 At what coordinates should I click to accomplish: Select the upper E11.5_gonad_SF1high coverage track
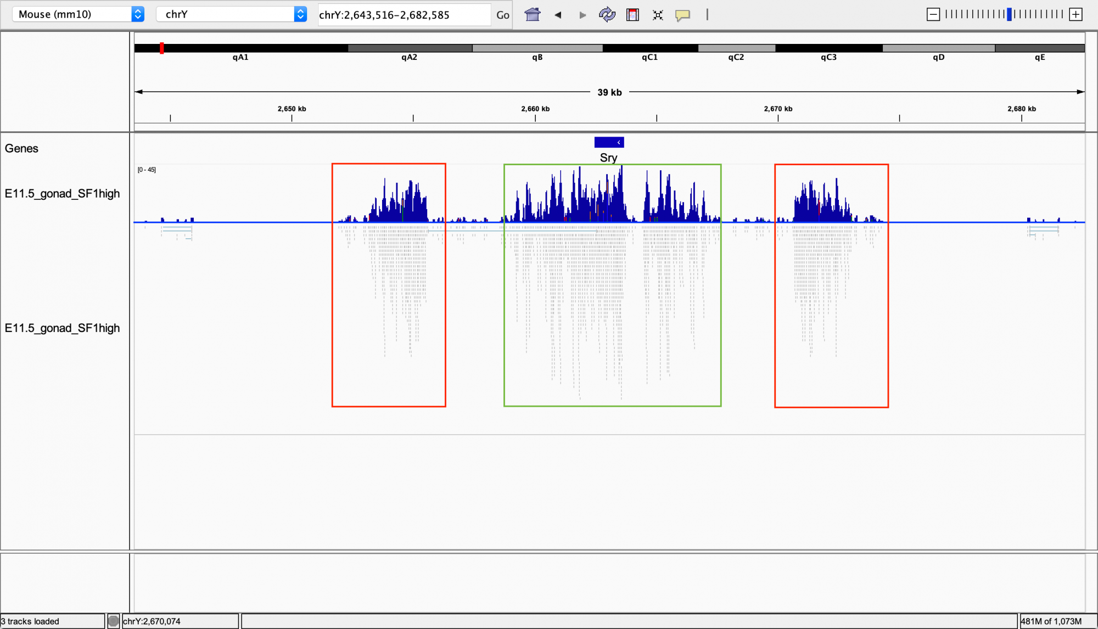point(62,194)
